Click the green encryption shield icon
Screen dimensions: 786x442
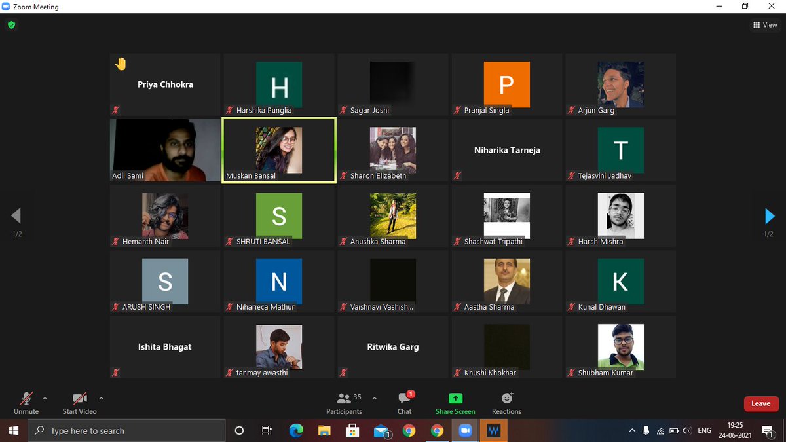[x=11, y=25]
